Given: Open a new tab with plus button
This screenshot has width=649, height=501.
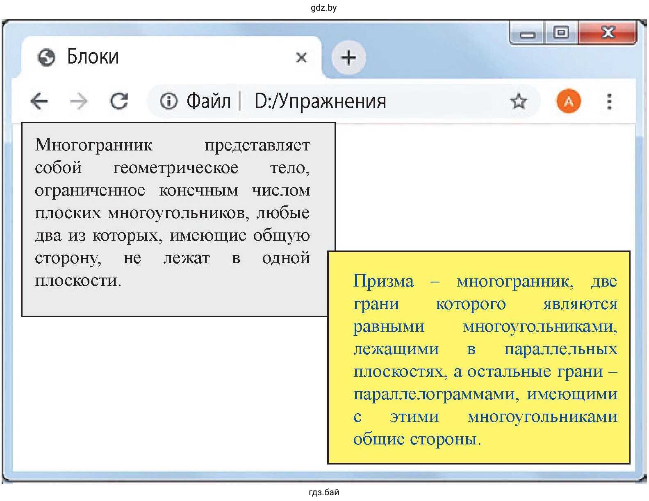Looking at the screenshot, I should (x=348, y=57).
